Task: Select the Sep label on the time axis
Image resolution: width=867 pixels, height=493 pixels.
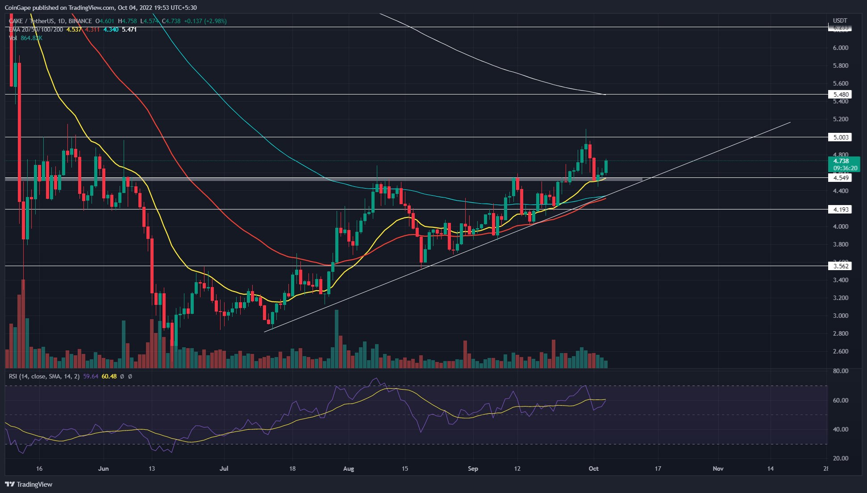Action: pos(473,469)
